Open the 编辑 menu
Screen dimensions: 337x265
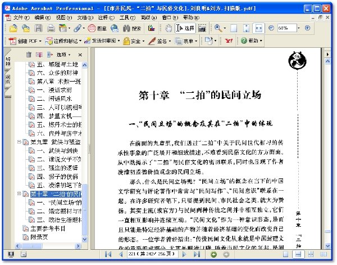43,17
